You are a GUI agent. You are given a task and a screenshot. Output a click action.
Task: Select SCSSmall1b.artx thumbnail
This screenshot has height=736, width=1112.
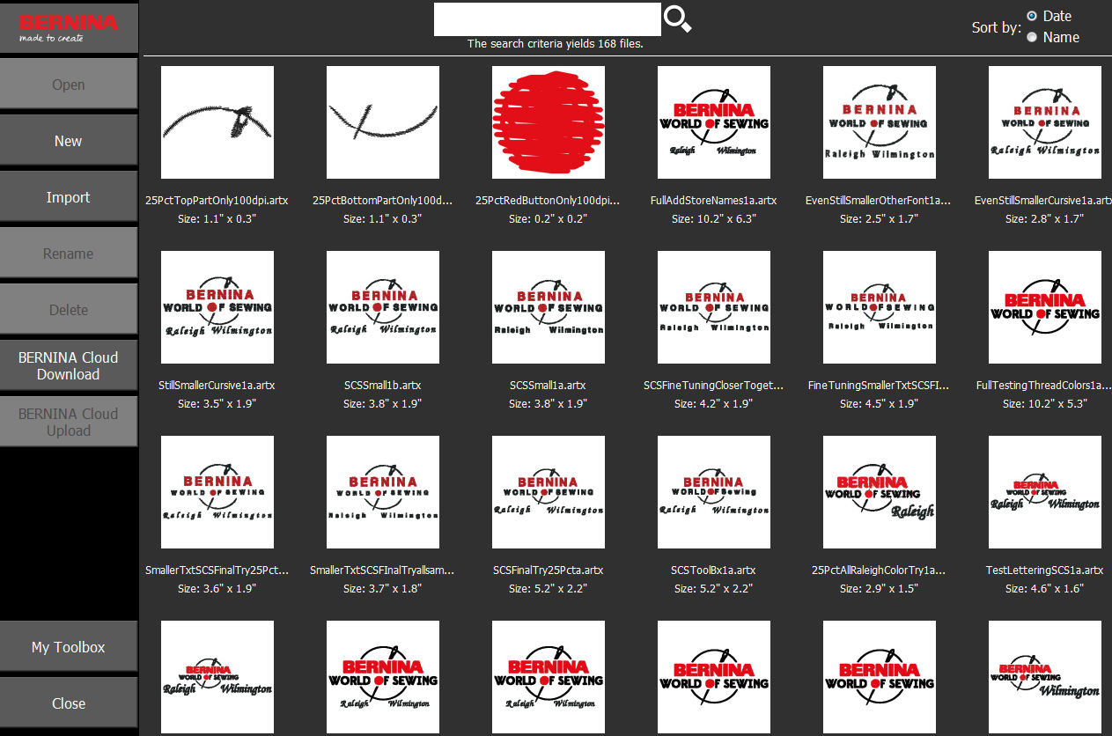(383, 307)
